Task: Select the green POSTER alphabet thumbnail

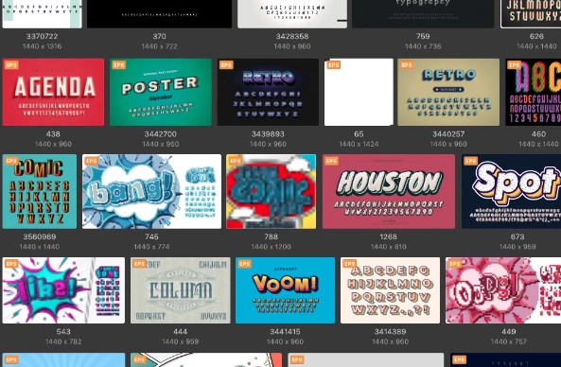Action: [x=161, y=93]
